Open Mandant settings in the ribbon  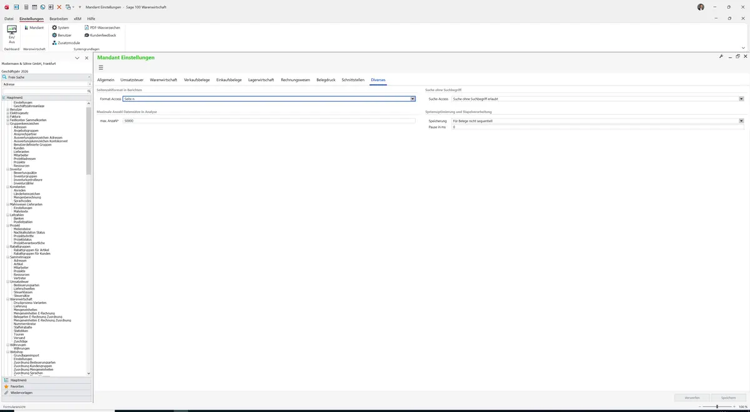34,27
